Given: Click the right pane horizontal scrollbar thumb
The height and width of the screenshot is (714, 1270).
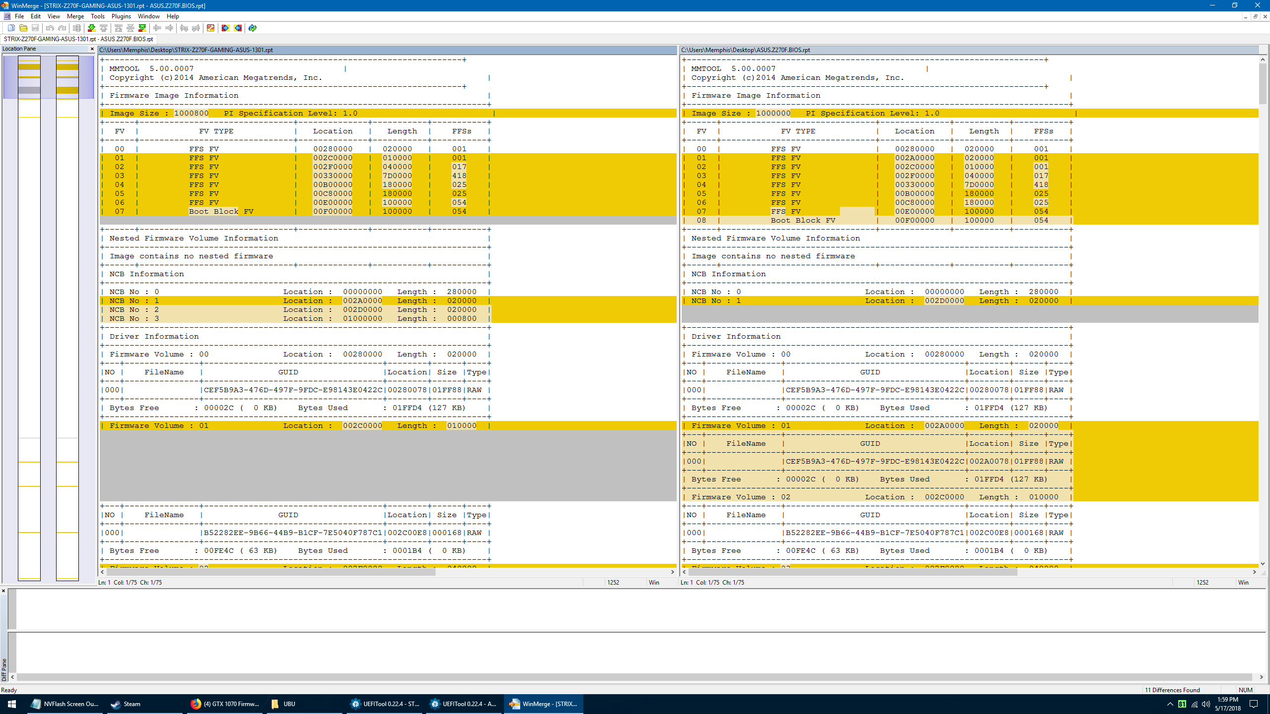Looking at the screenshot, I should (x=853, y=572).
